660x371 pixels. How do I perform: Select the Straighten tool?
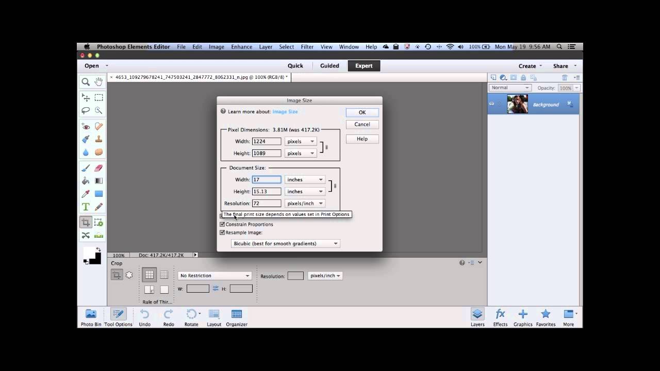98,235
